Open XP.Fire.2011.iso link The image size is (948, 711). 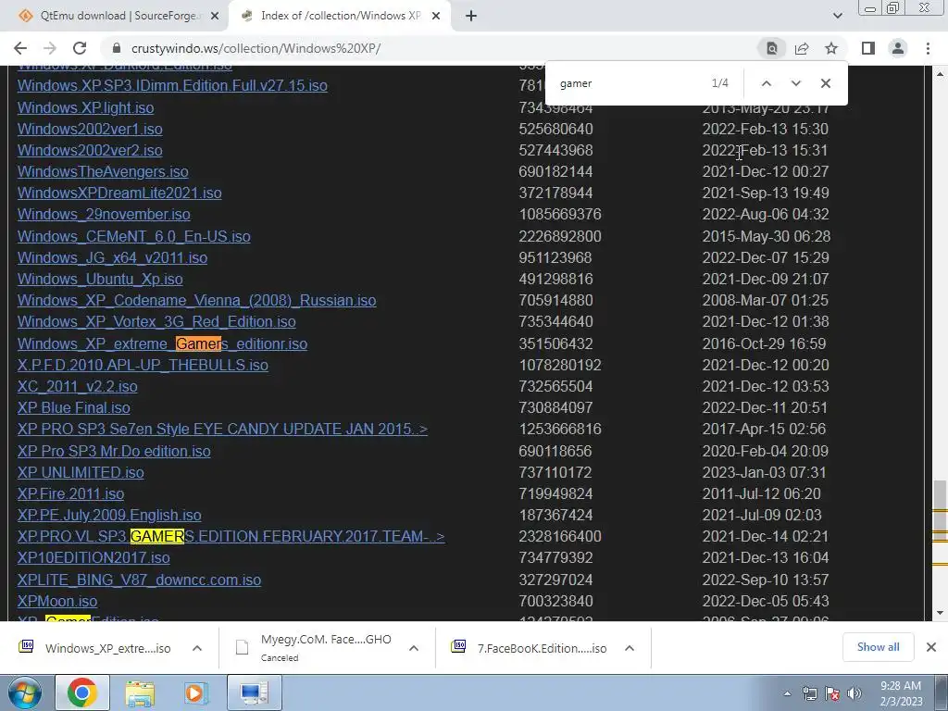tap(70, 494)
